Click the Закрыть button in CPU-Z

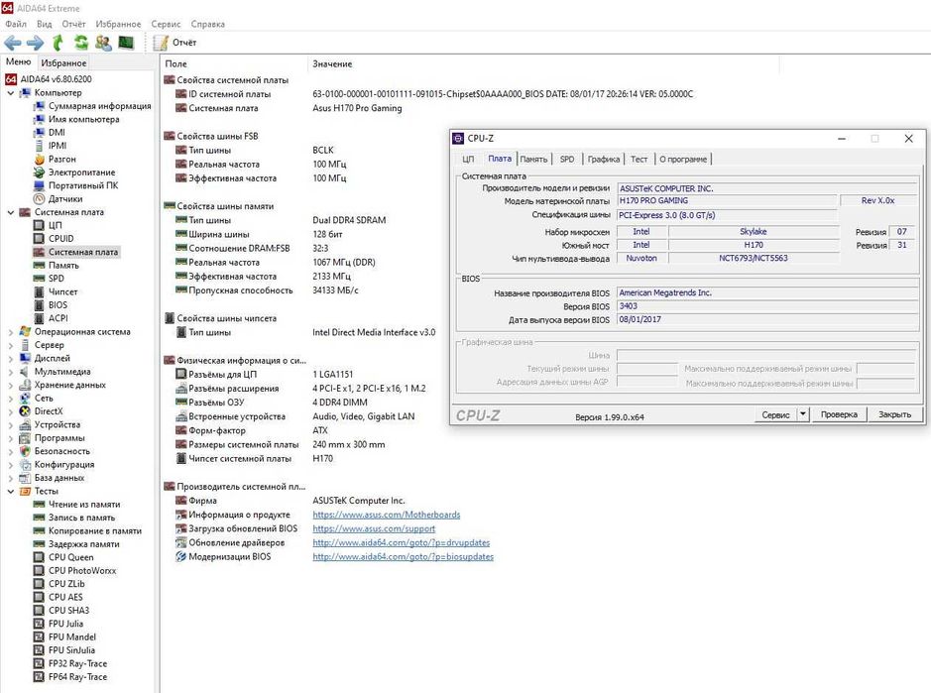(x=894, y=414)
